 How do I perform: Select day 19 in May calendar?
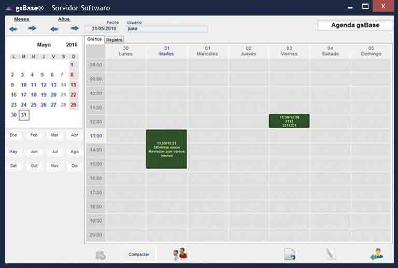44,95
